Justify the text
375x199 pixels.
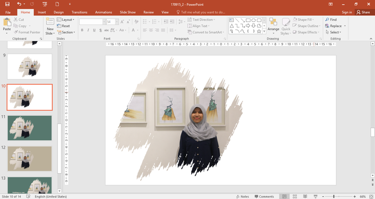pos(163,30)
